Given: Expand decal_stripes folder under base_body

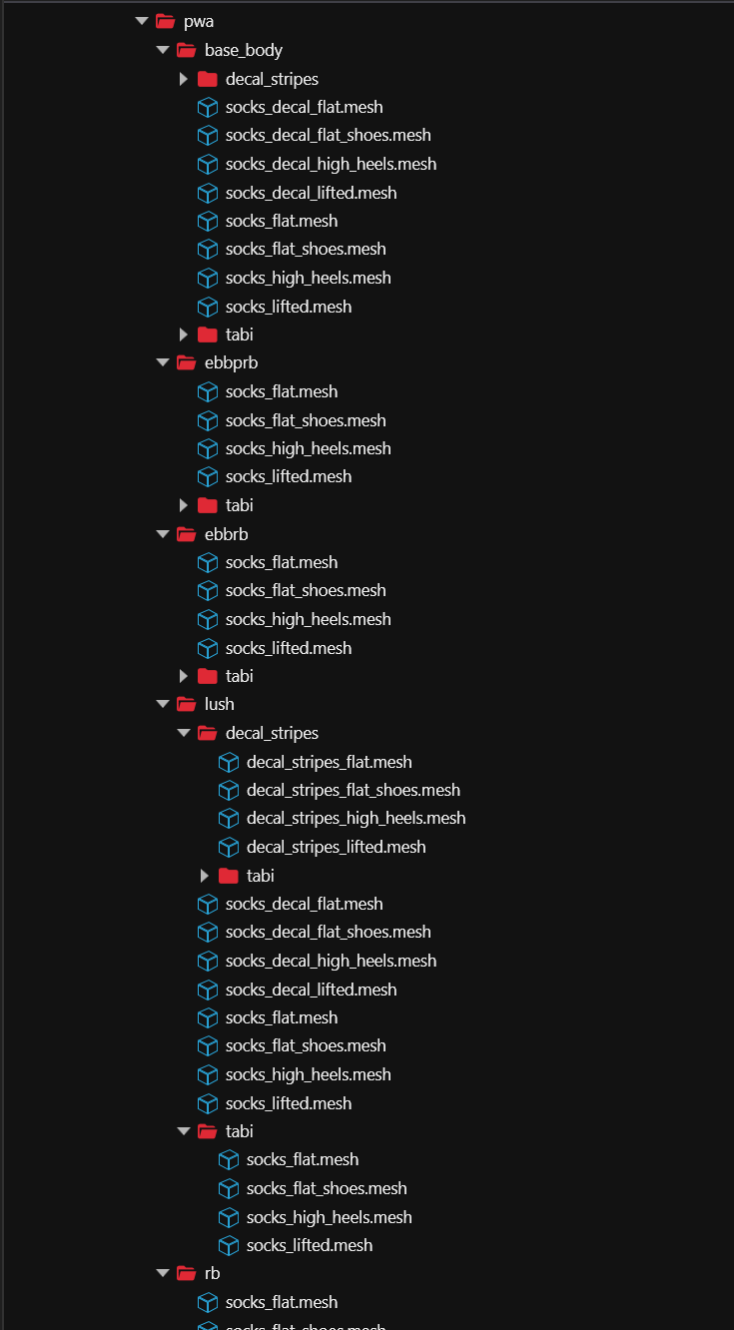Looking at the screenshot, I should tap(183, 79).
